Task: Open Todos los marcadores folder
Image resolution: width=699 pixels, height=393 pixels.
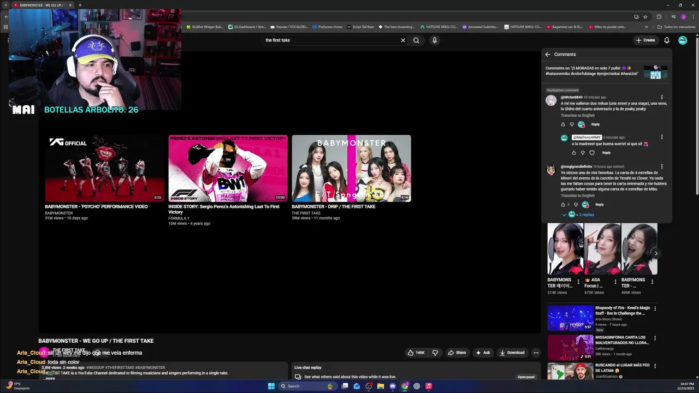Action: pyautogui.click(x=676, y=27)
